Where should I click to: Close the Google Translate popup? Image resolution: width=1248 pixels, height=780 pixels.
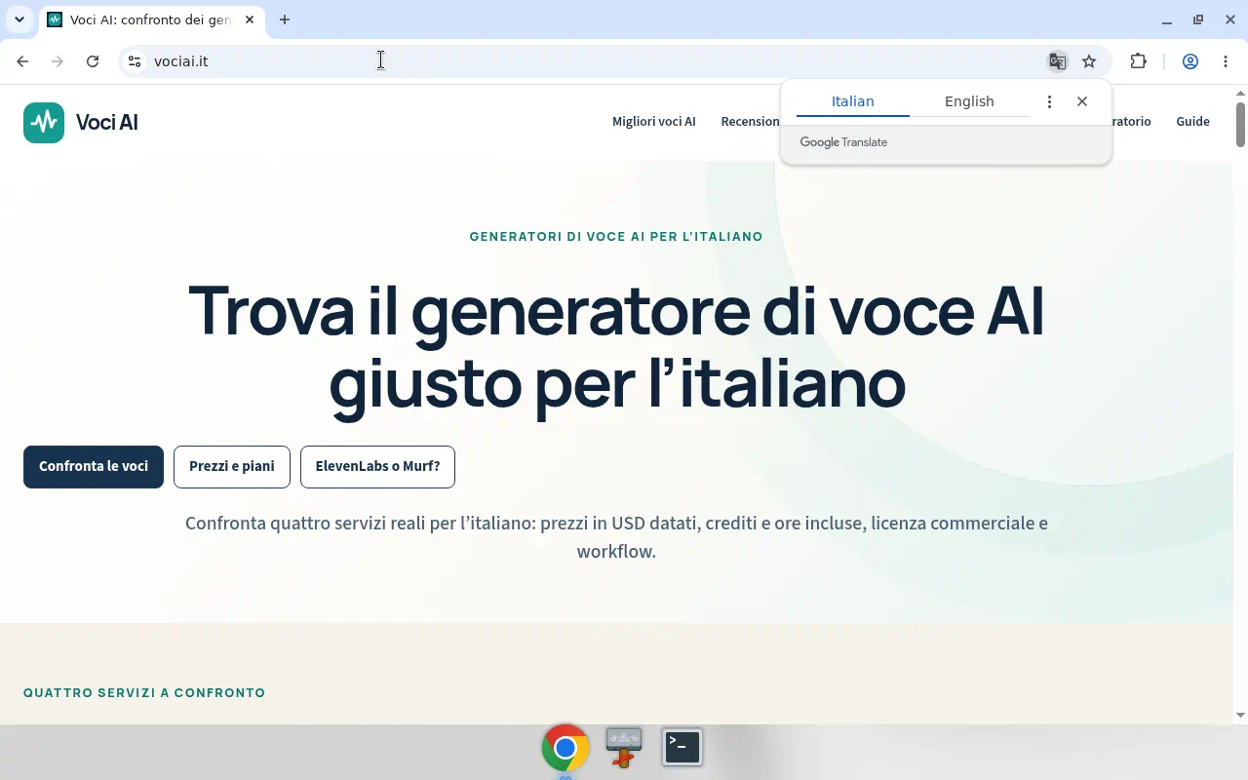(x=1082, y=101)
